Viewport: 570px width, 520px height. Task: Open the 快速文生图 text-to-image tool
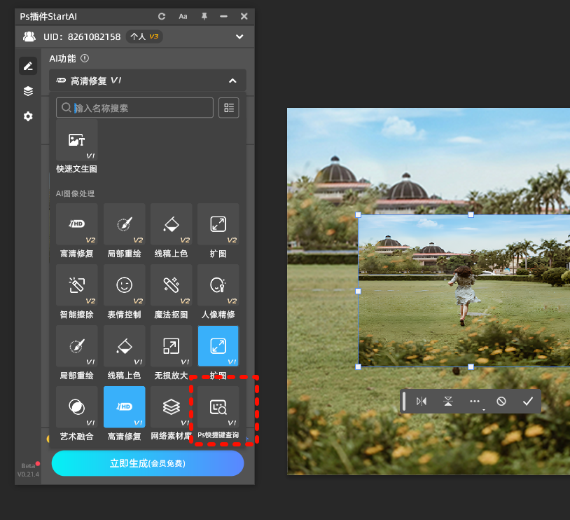click(x=77, y=140)
